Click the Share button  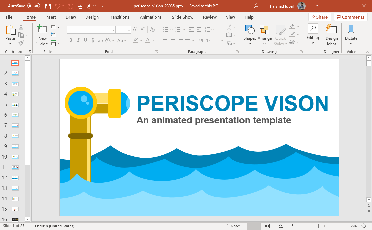(319, 17)
